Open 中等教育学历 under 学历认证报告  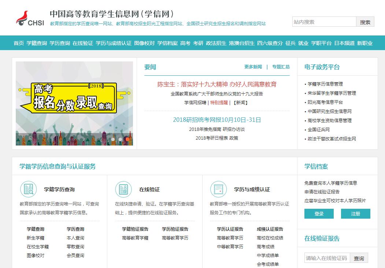point(230,247)
